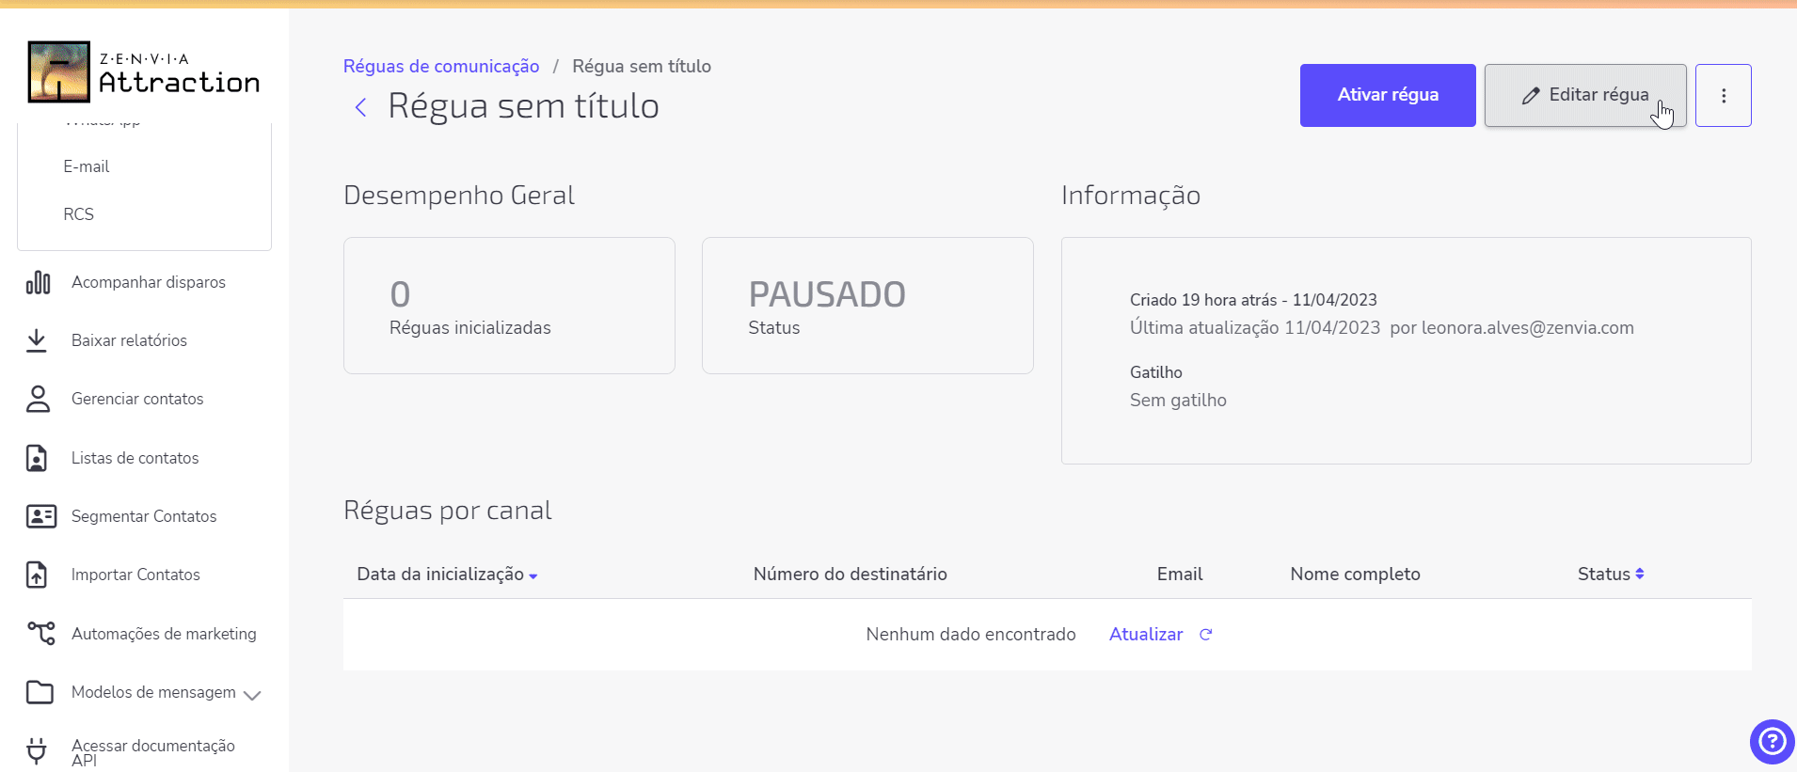Click the Nome completo column header
This screenshot has height=772, width=1797.
(x=1356, y=575)
